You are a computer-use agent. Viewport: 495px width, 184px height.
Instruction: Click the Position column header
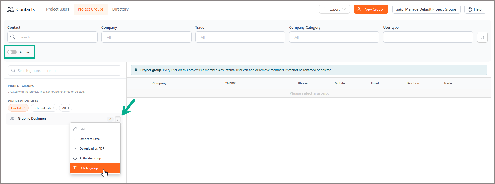[x=413, y=83]
